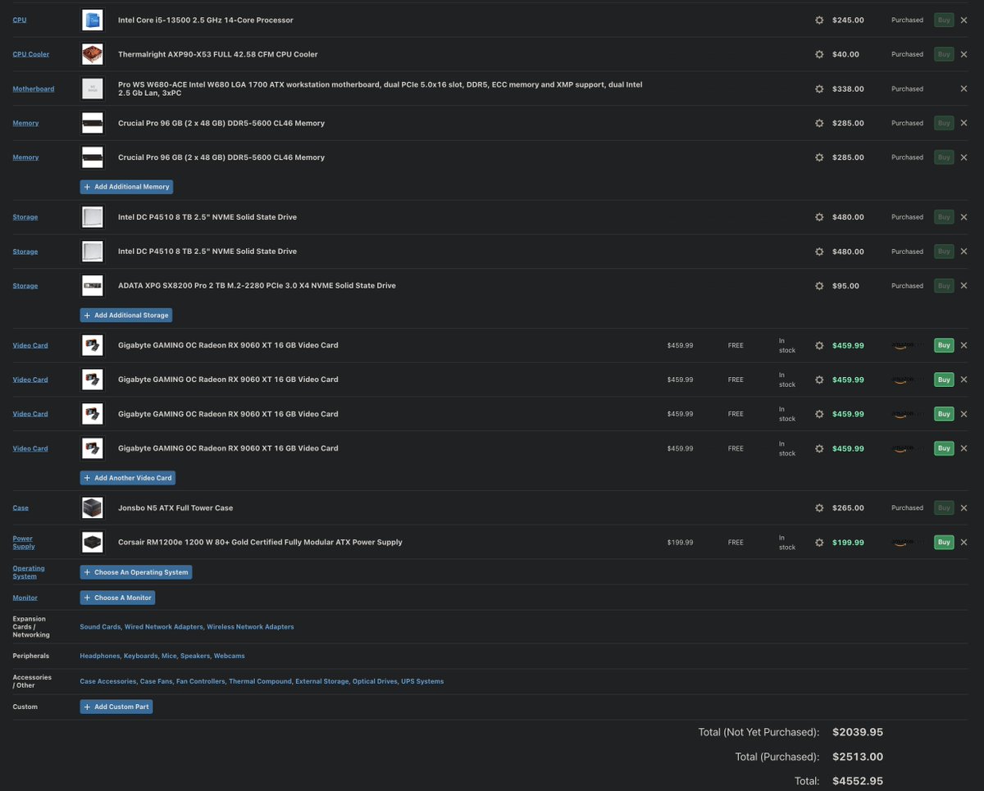This screenshot has width=984, height=791.
Task: Open Corsair RM1200e power supply name link
Action: tap(260, 543)
